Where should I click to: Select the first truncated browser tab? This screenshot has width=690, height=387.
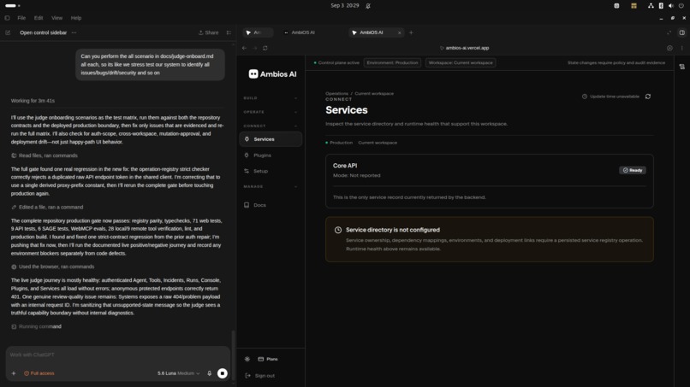[258, 32]
